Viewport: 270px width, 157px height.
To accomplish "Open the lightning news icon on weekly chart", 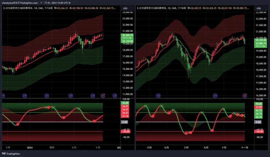I will pos(103,96).
